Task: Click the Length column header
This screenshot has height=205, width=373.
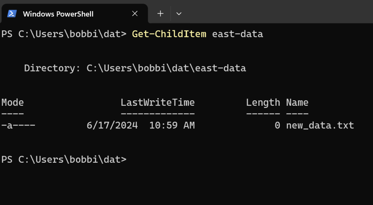Action: pyautogui.click(x=263, y=102)
